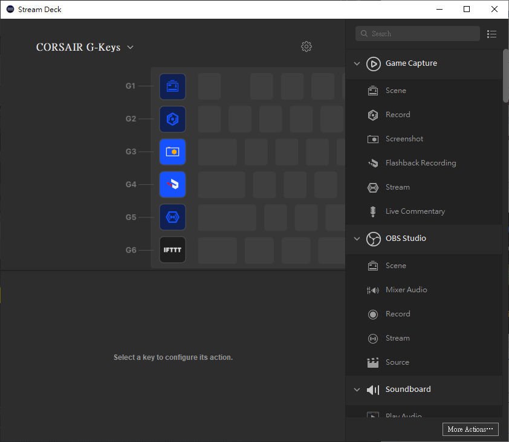
Task: Select the G3 Screenshot key icon
Action: click(x=172, y=152)
